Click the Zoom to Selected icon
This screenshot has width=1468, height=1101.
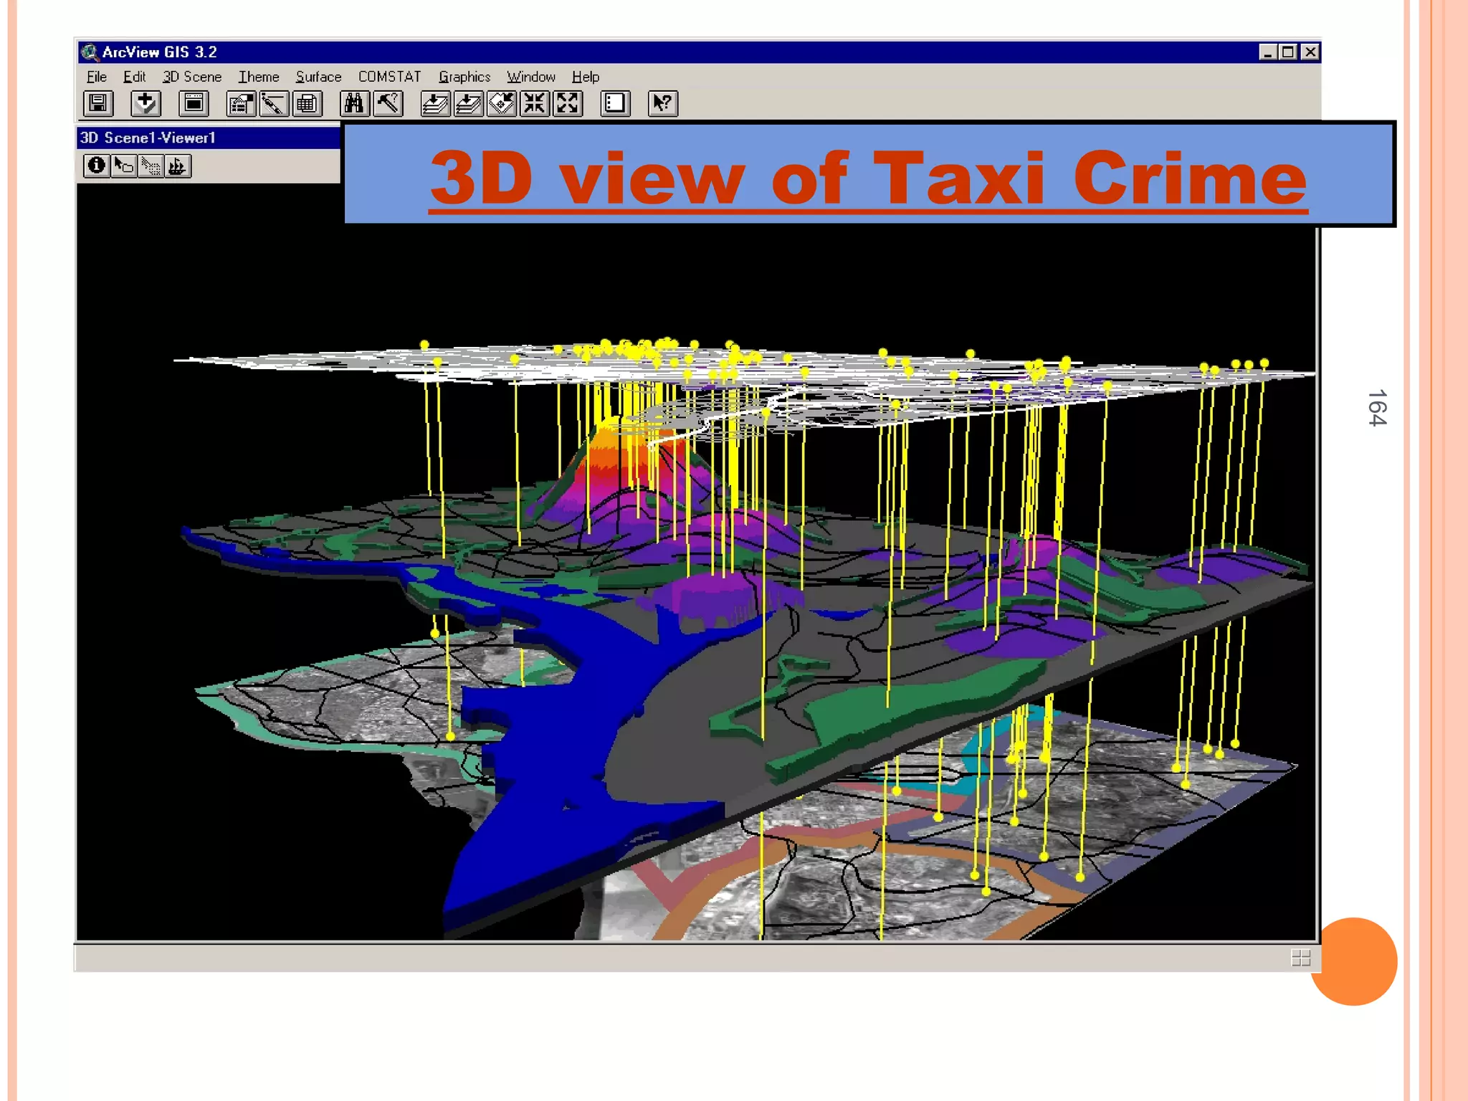502,104
